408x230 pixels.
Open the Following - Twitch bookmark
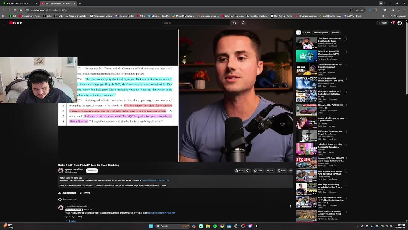[125, 16]
